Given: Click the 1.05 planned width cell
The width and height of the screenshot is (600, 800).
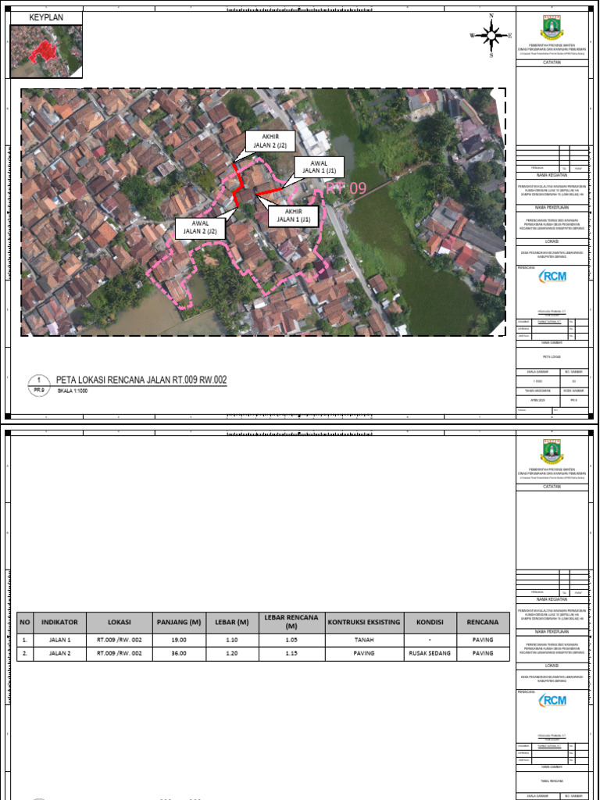Looking at the screenshot, I should [x=292, y=640].
